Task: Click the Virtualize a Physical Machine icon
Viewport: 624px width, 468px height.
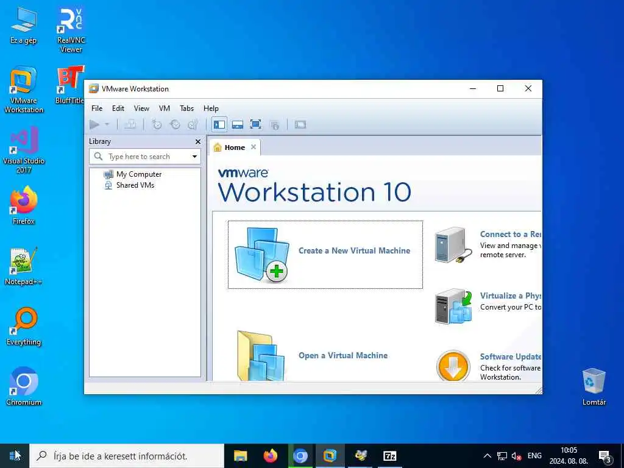Action: (x=453, y=307)
